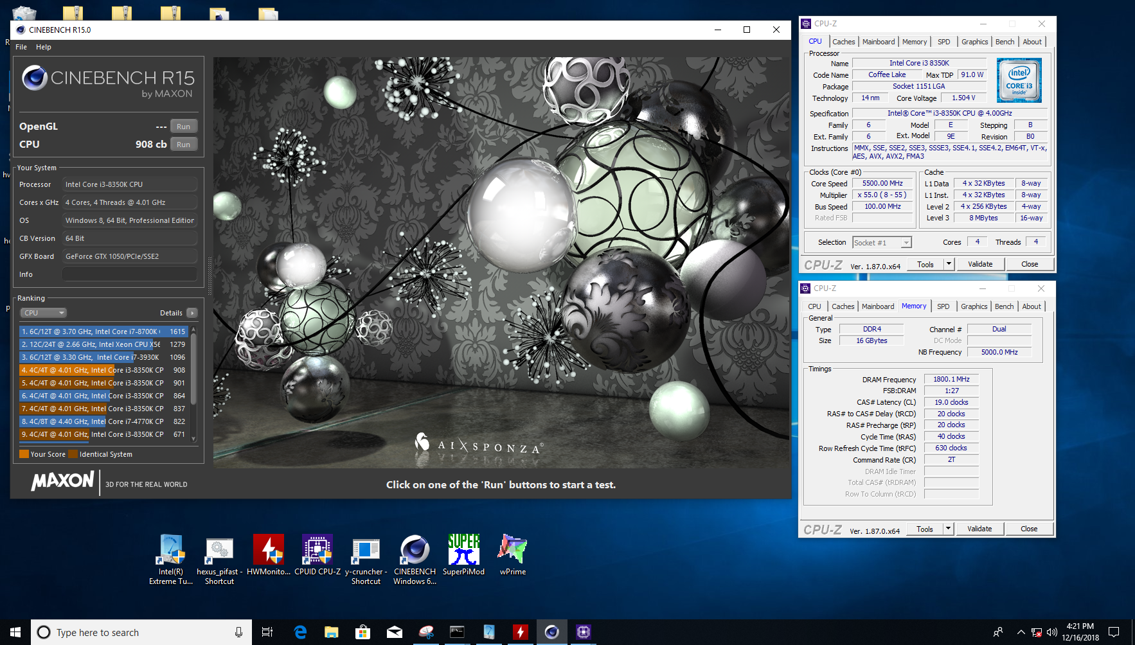Select ranking entry Xeon X5 score 1279
The image size is (1135, 645).
[103, 344]
